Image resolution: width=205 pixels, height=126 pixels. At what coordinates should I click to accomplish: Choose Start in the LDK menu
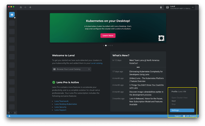tap(174, 101)
